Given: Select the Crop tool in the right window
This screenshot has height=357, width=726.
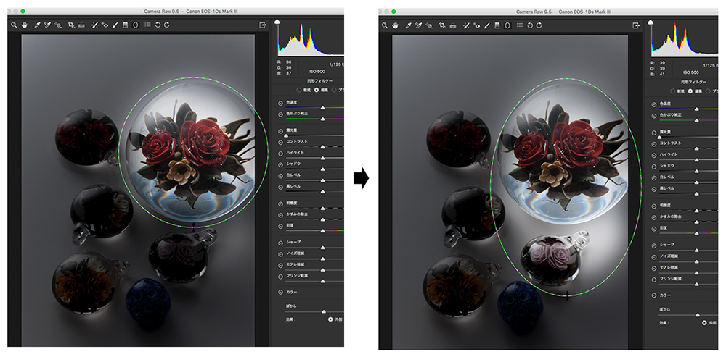Looking at the screenshot, I should tap(442, 25).
